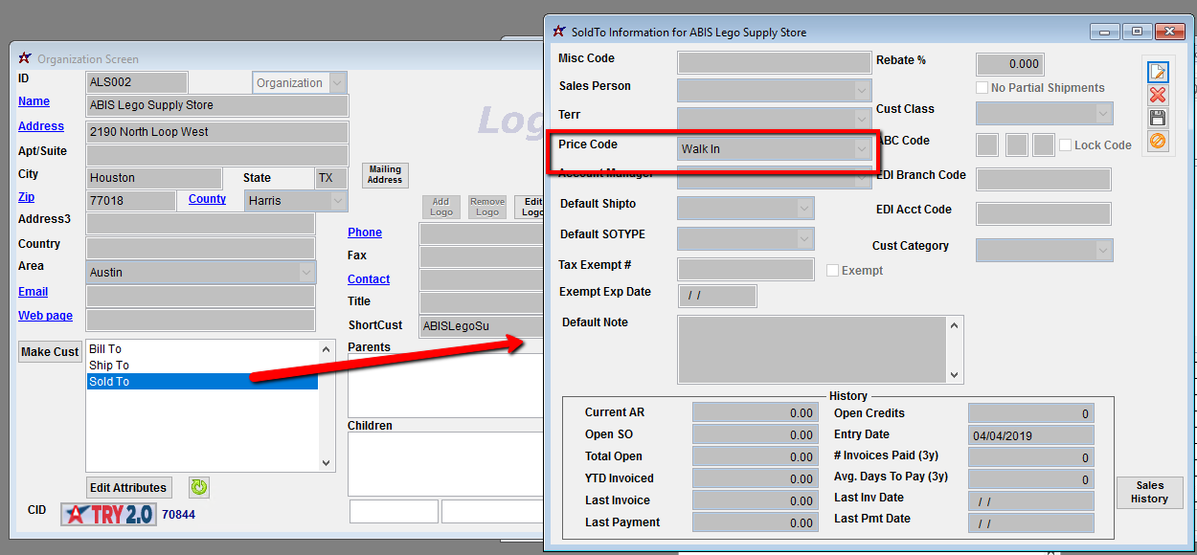Open the Default SOTYPE dropdown
The width and height of the screenshot is (1197, 555).
pyautogui.click(x=805, y=238)
